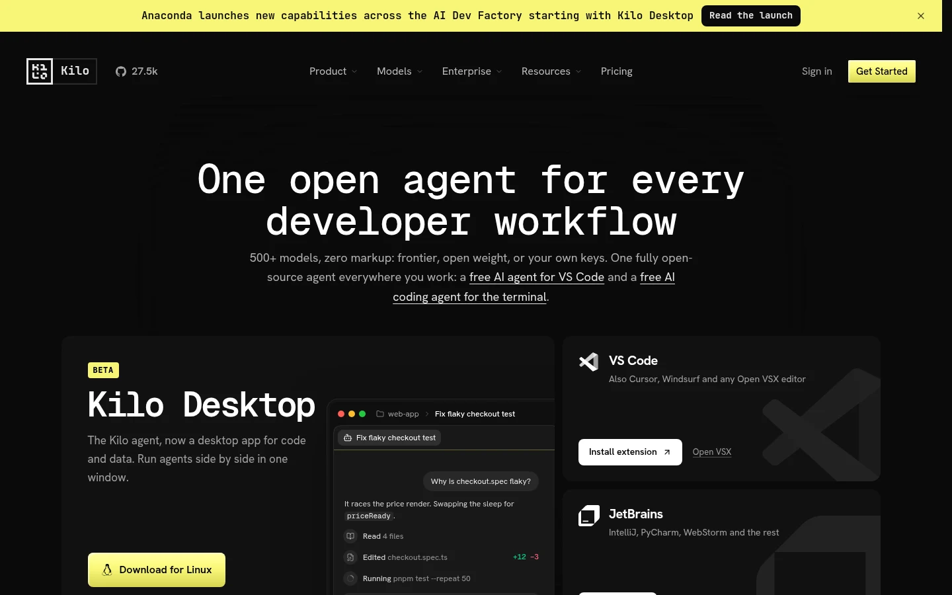Screen dimensions: 952x595
Task: Click the Get Started button
Action: 882,71
